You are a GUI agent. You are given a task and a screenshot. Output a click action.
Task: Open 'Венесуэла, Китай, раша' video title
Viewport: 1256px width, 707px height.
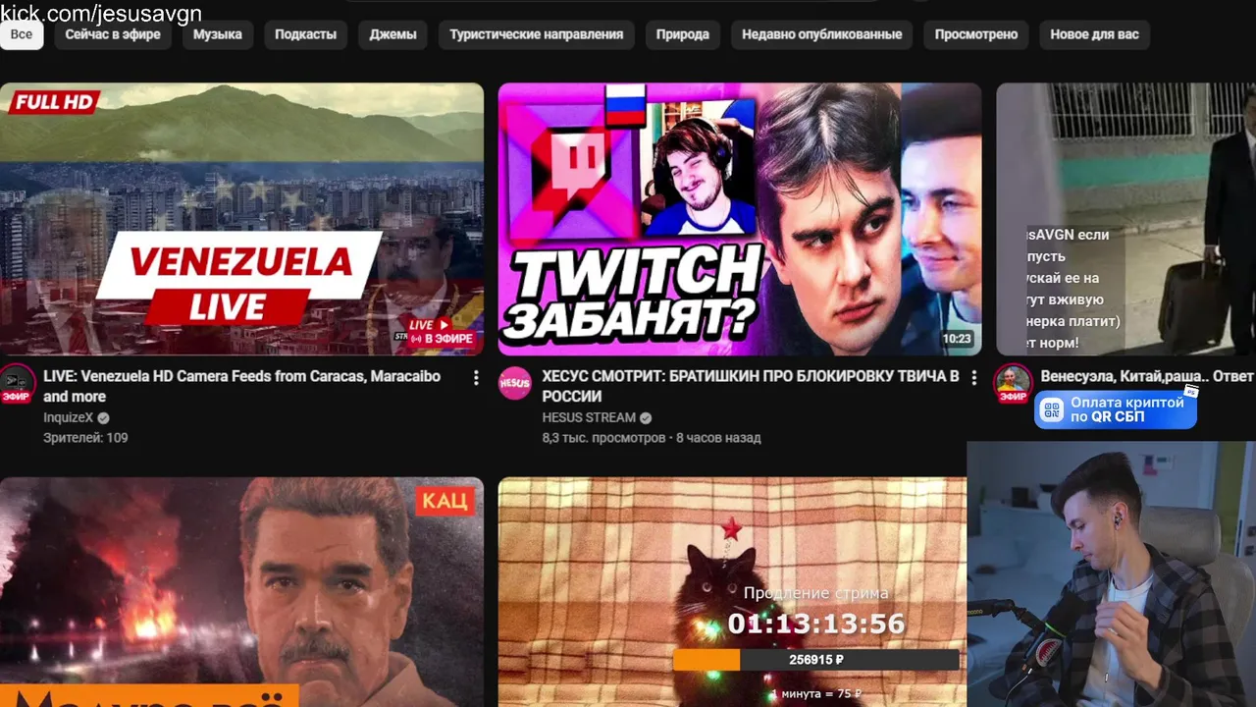[1147, 376]
